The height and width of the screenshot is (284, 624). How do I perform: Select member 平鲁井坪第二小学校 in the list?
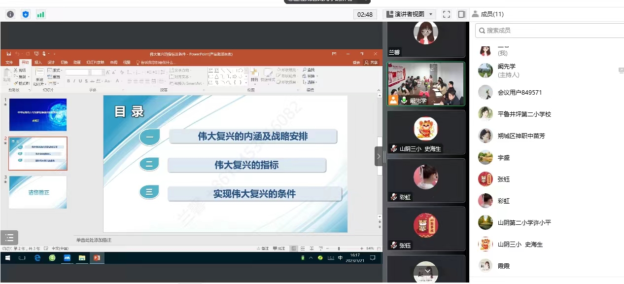524,114
